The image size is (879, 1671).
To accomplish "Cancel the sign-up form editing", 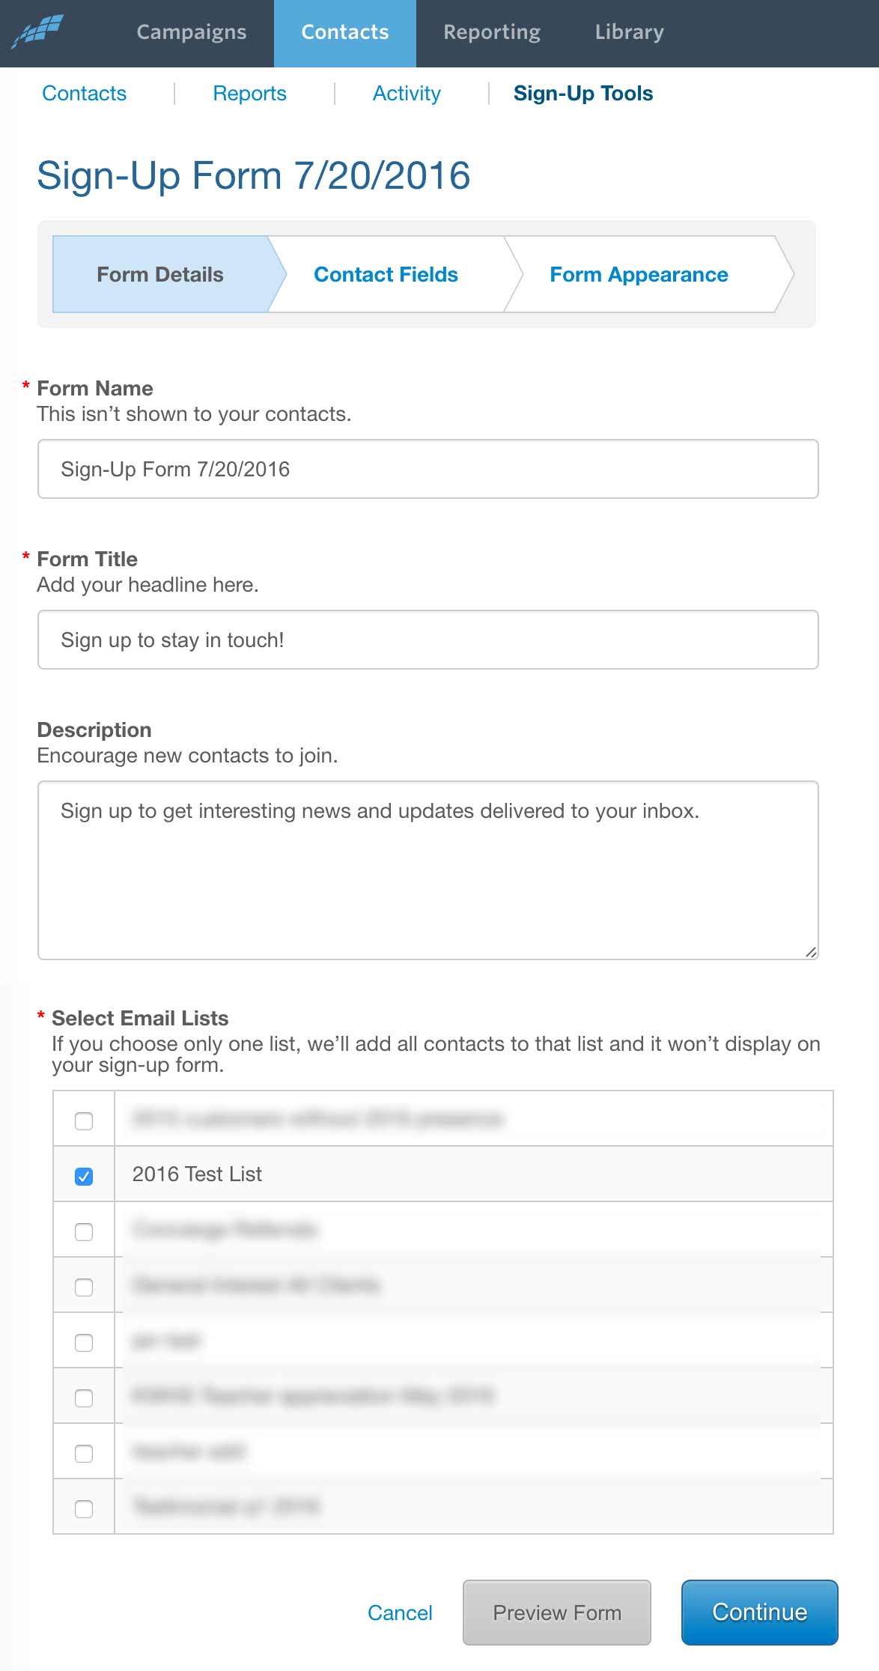I will pyautogui.click(x=400, y=1613).
